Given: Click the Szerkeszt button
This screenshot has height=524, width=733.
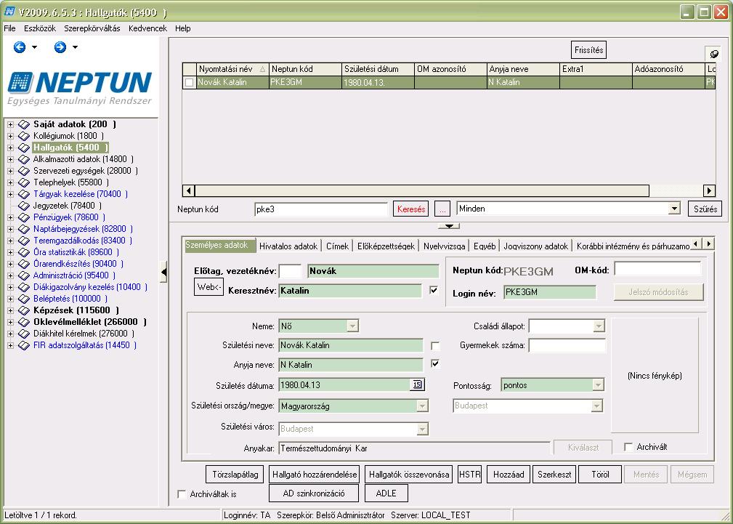Looking at the screenshot, I should coord(554,475).
